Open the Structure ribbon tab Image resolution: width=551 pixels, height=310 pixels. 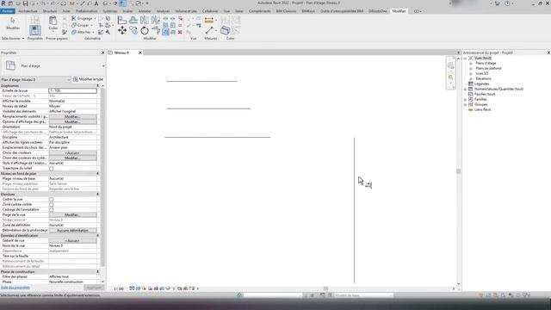50,11
